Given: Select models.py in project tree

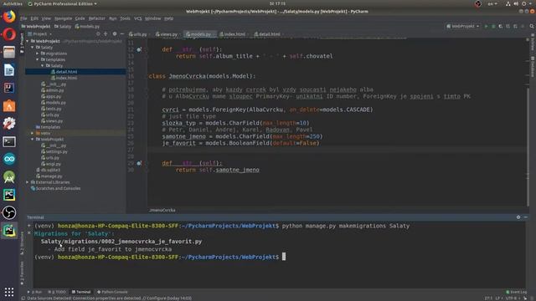Looking at the screenshot, I should coord(54,103).
